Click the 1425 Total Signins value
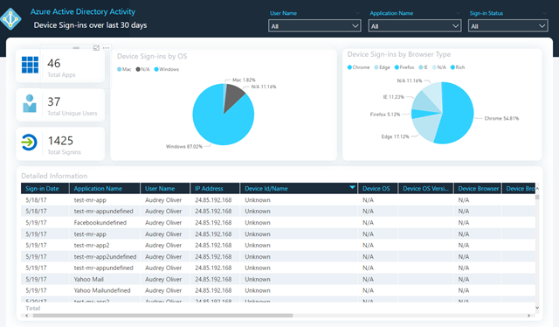The image size is (559, 327). (x=60, y=141)
